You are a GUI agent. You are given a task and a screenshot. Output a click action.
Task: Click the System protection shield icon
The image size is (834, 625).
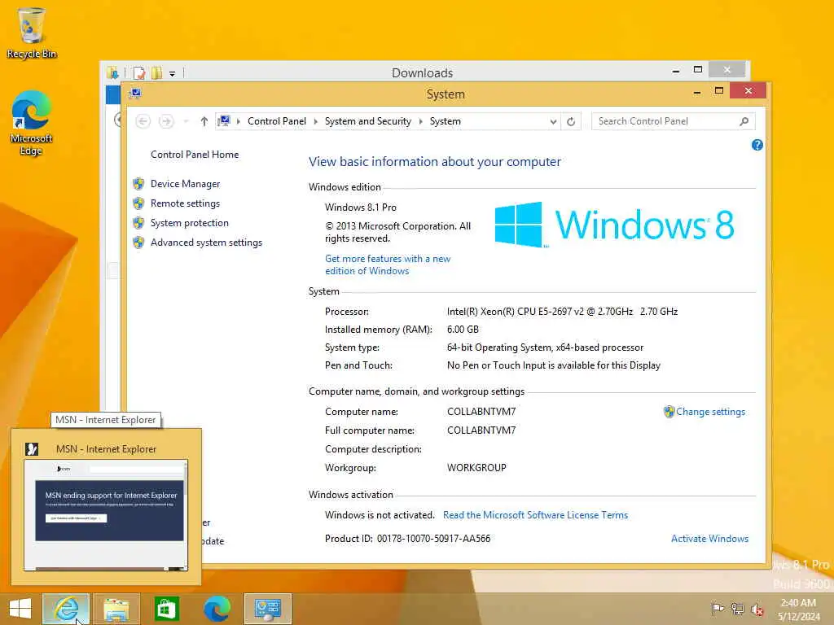coord(138,223)
